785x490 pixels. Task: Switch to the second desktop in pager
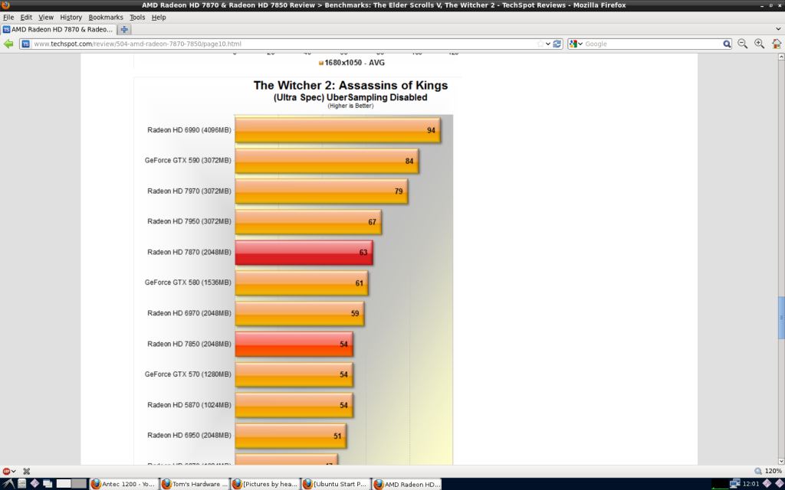[x=79, y=484]
